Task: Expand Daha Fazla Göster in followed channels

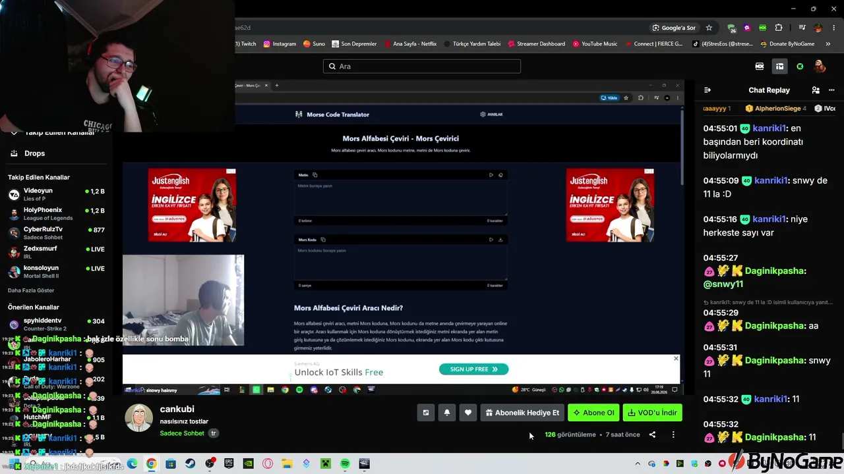Action: click(x=31, y=290)
